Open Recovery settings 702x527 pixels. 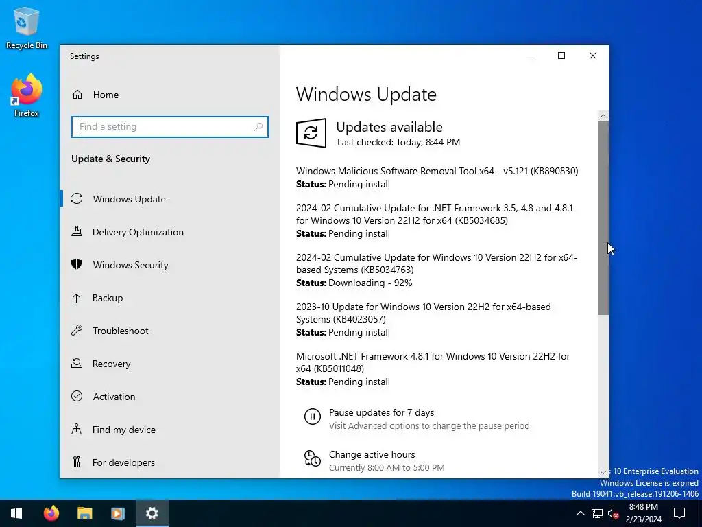point(170,364)
